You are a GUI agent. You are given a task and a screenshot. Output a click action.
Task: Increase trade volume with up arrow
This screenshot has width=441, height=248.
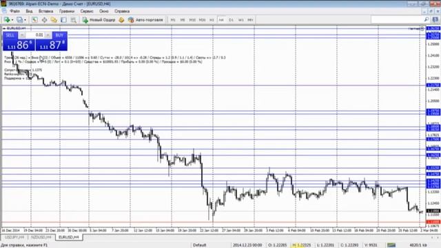coord(48,35)
